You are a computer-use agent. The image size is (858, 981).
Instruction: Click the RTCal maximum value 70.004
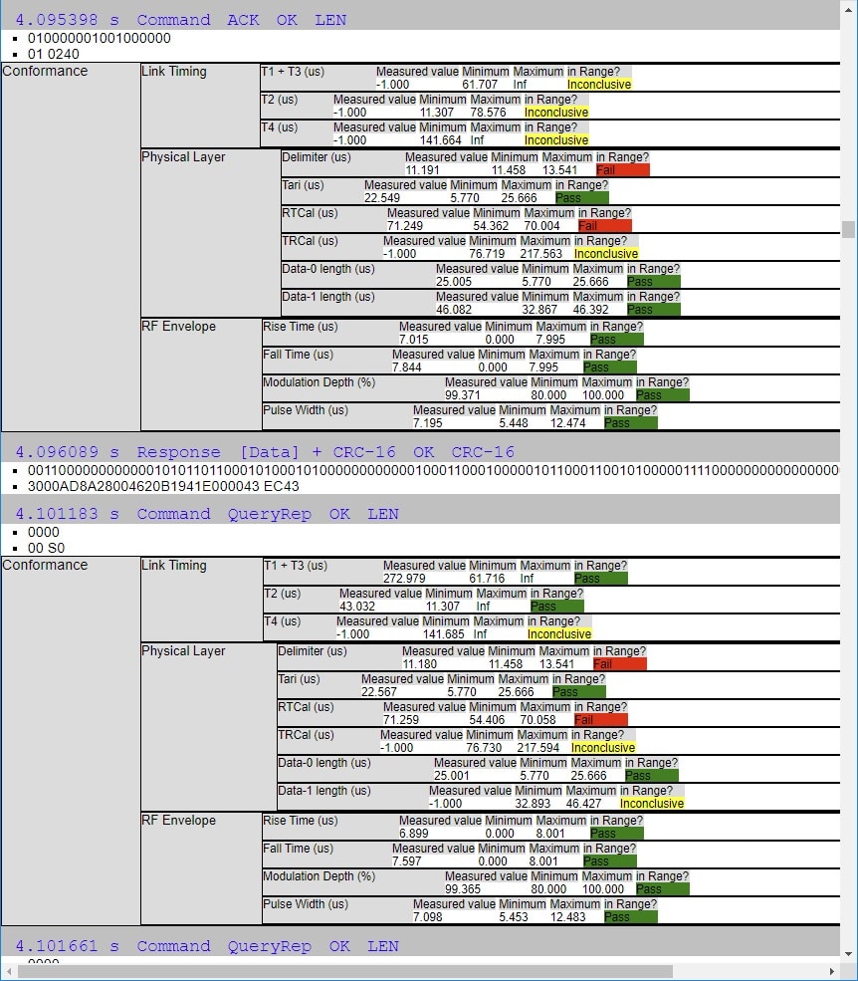541,226
